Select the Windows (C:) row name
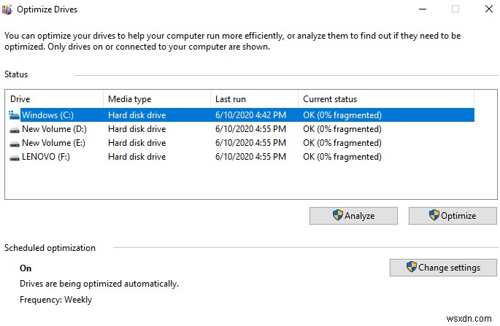 tap(47, 115)
